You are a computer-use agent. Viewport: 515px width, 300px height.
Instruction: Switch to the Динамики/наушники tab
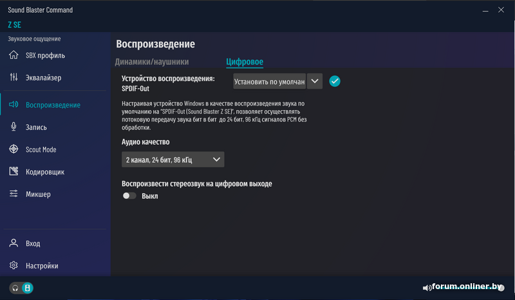click(152, 62)
